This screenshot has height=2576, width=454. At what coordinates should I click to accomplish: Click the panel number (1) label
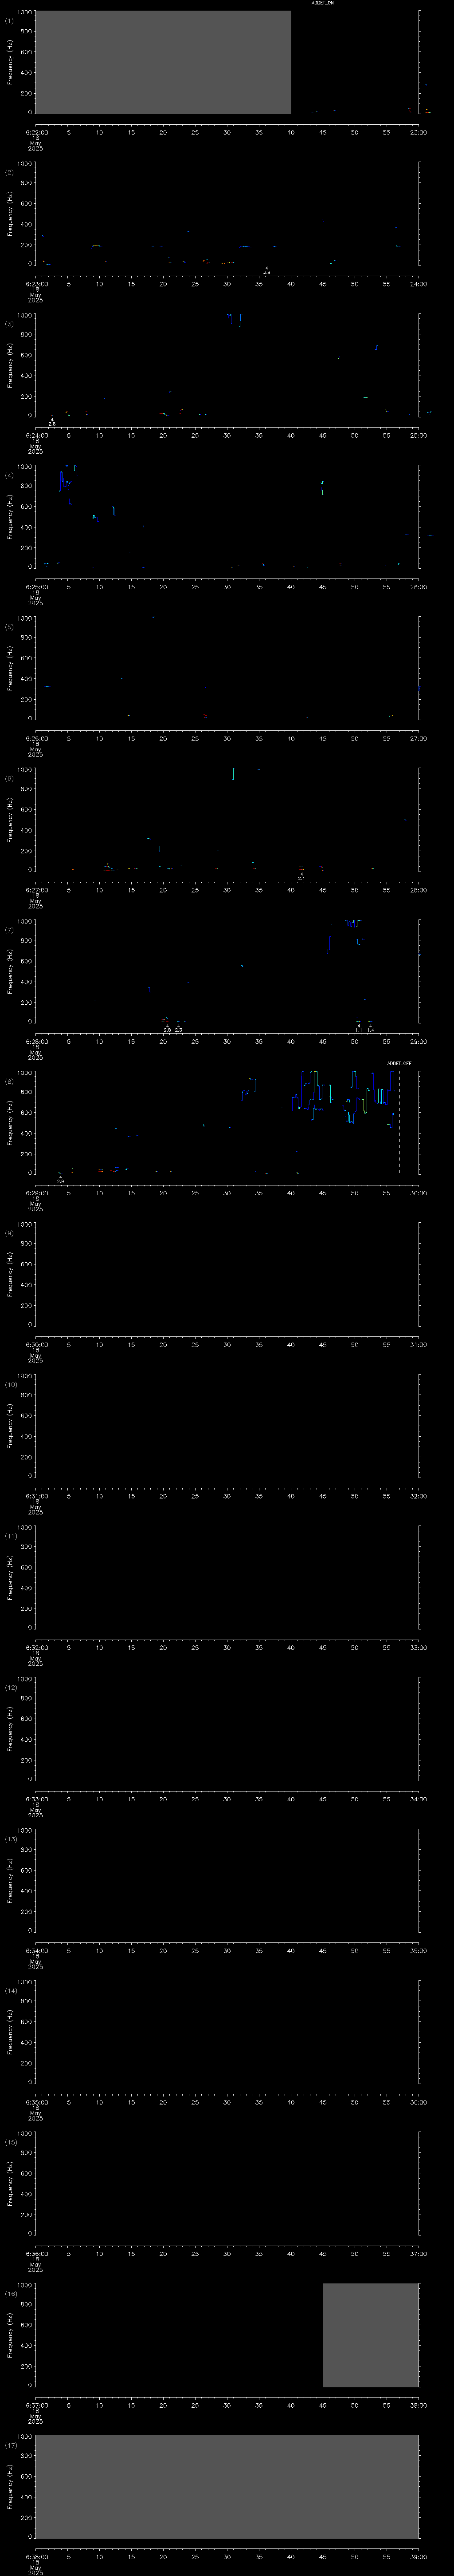(x=9, y=20)
